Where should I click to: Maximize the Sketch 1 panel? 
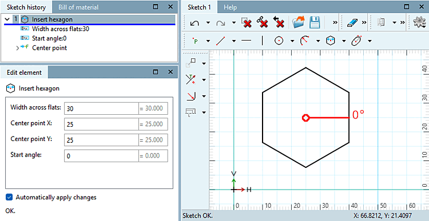click(407, 6)
